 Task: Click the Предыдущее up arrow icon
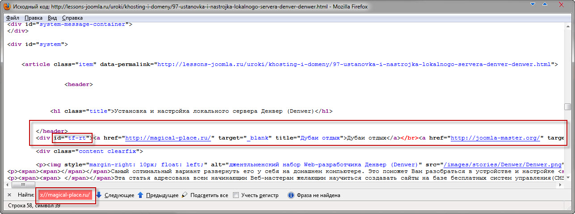pyautogui.click(x=140, y=195)
